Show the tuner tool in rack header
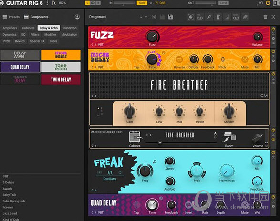Image resolution: width=280 pixels, height=221 pixels. [191, 17]
